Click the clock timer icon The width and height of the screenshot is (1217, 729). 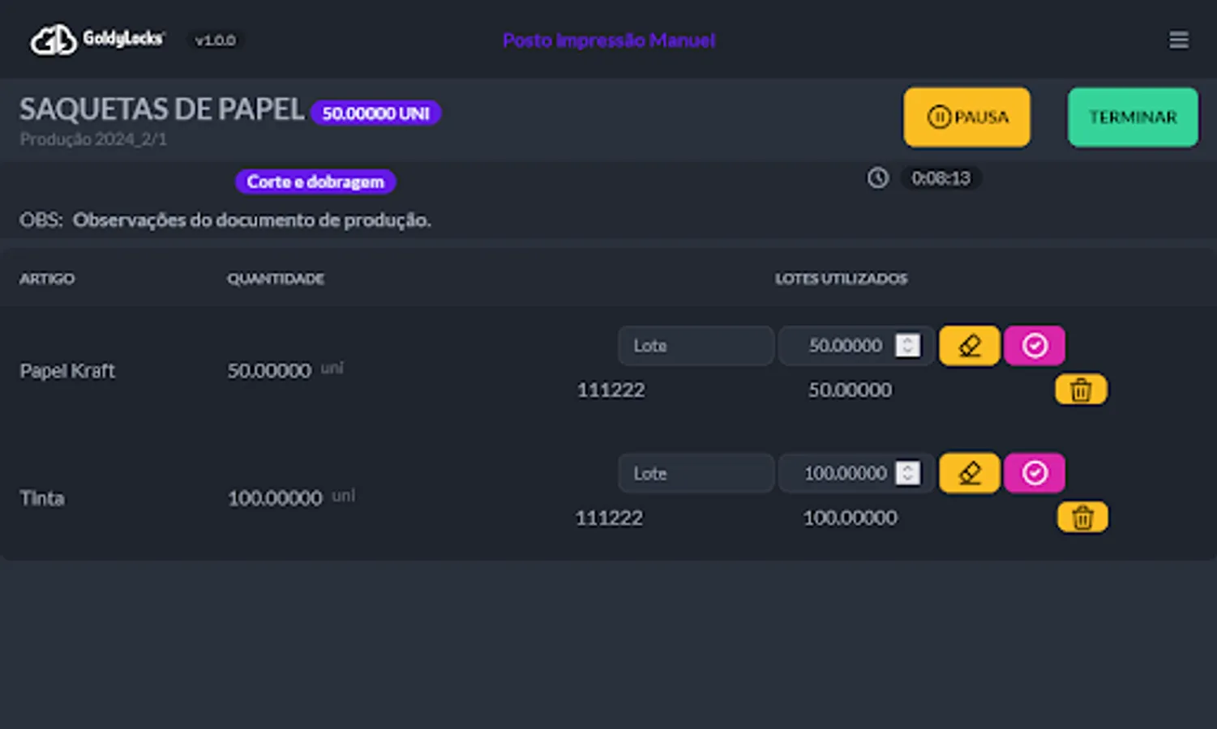tap(877, 178)
